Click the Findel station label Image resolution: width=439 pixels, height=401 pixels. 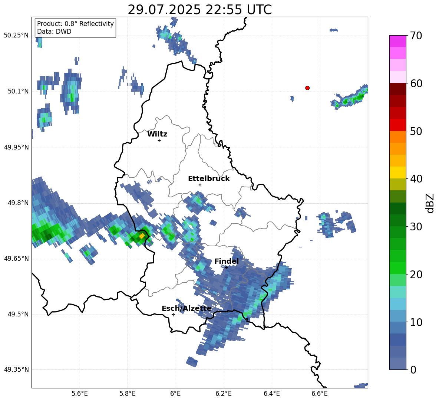point(226,261)
